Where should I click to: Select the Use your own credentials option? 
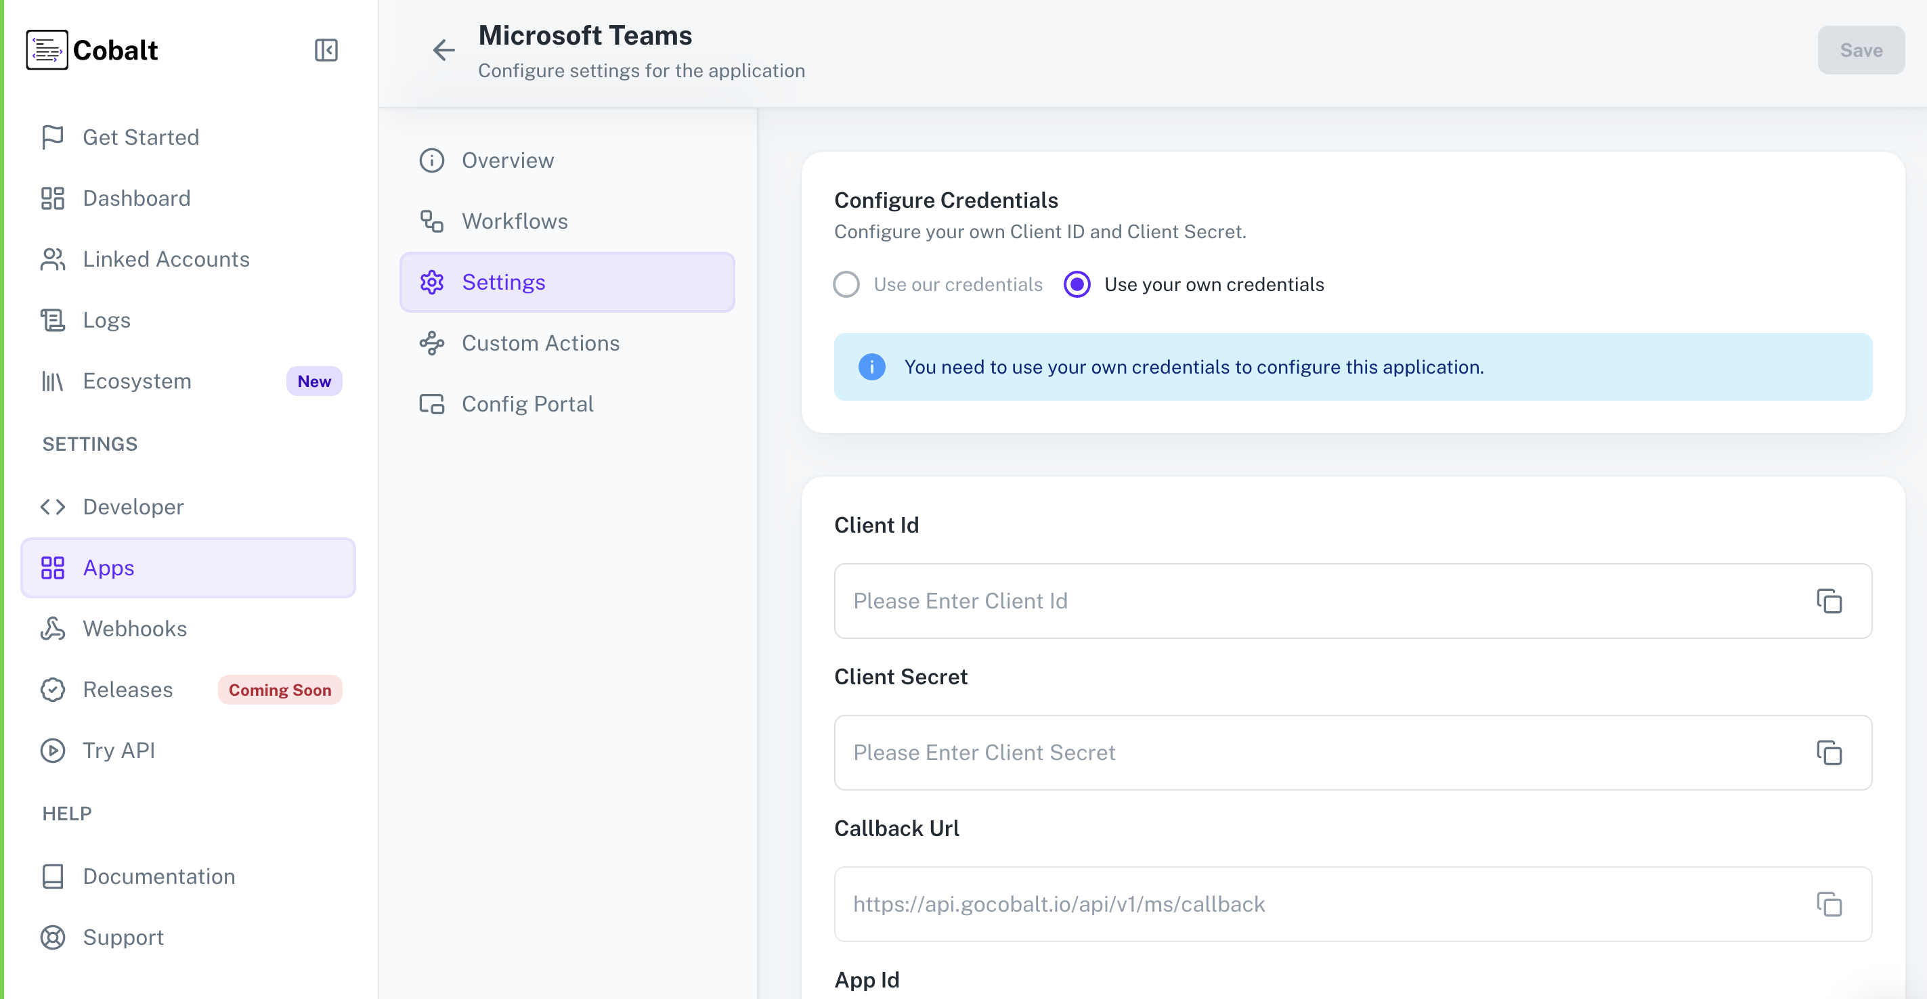click(1077, 284)
